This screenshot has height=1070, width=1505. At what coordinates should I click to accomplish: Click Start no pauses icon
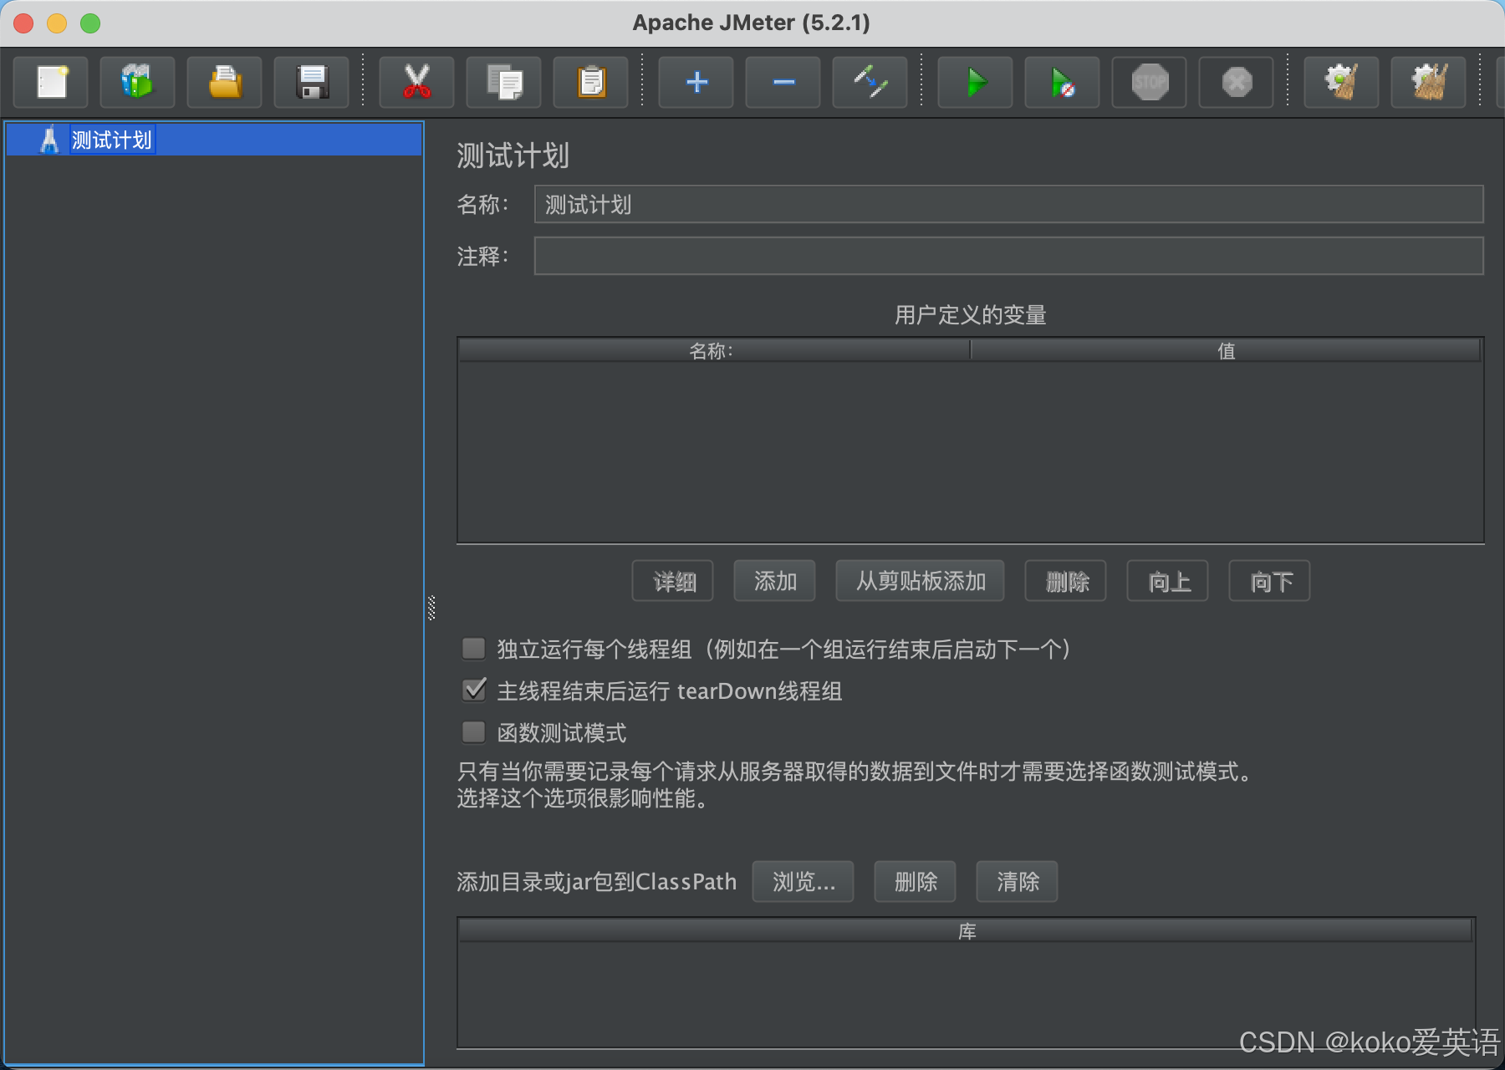1063,82
